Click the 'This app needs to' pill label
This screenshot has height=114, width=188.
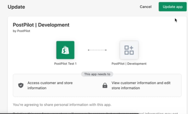click(97, 74)
